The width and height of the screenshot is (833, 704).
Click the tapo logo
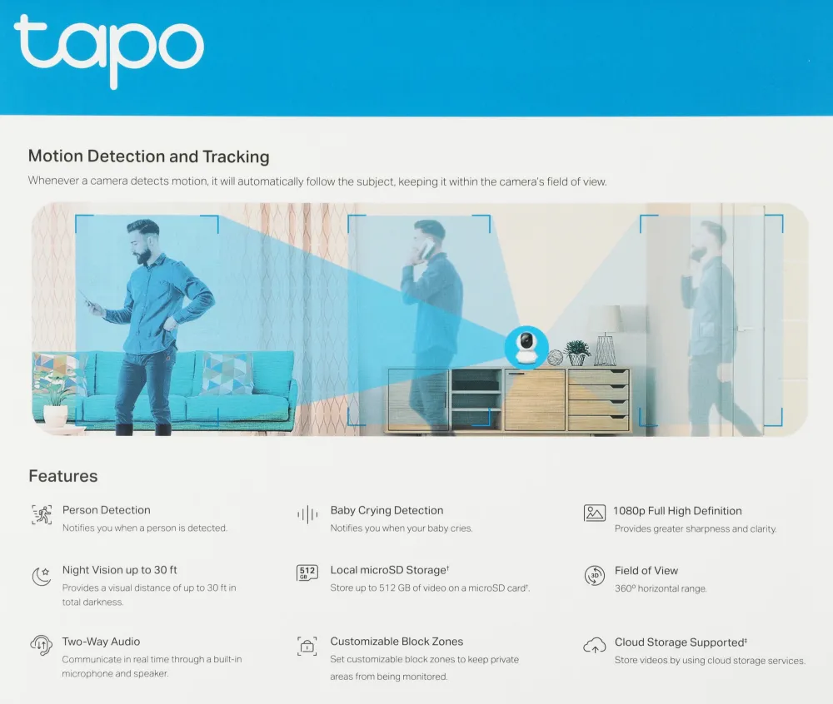click(x=109, y=51)
